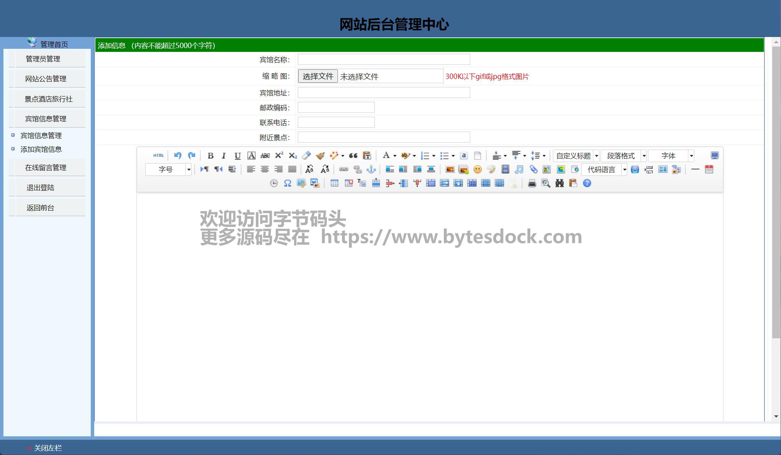
Task: Click the printer icon
Action: point(532,183)
